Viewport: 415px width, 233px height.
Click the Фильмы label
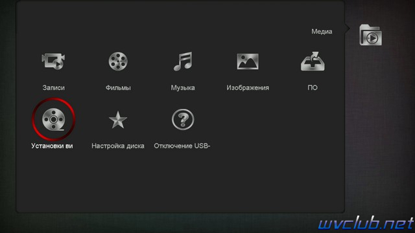(118, 88)
